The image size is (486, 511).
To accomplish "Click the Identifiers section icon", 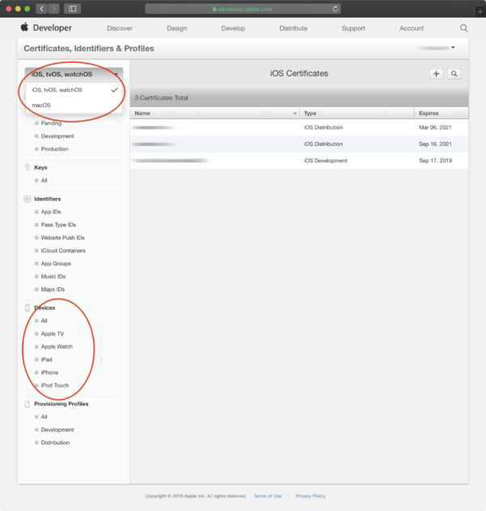I will (x=28, y=199).
